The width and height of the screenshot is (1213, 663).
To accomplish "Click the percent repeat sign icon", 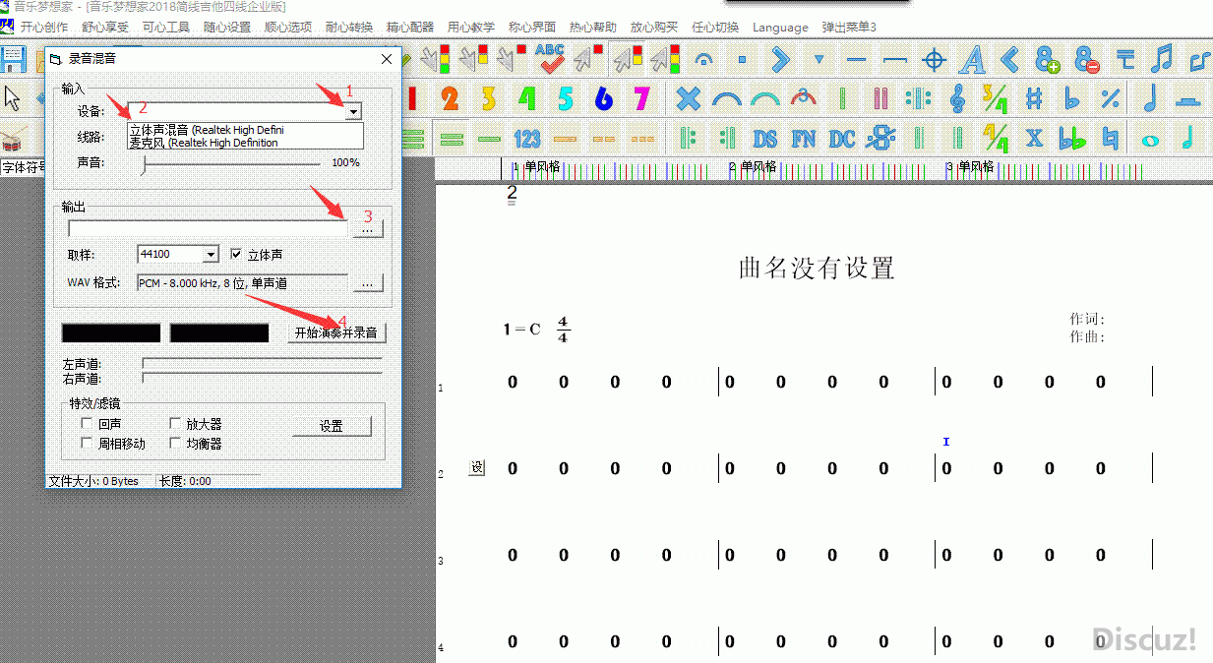I will pyautogui.click(x=1111, y=98).
